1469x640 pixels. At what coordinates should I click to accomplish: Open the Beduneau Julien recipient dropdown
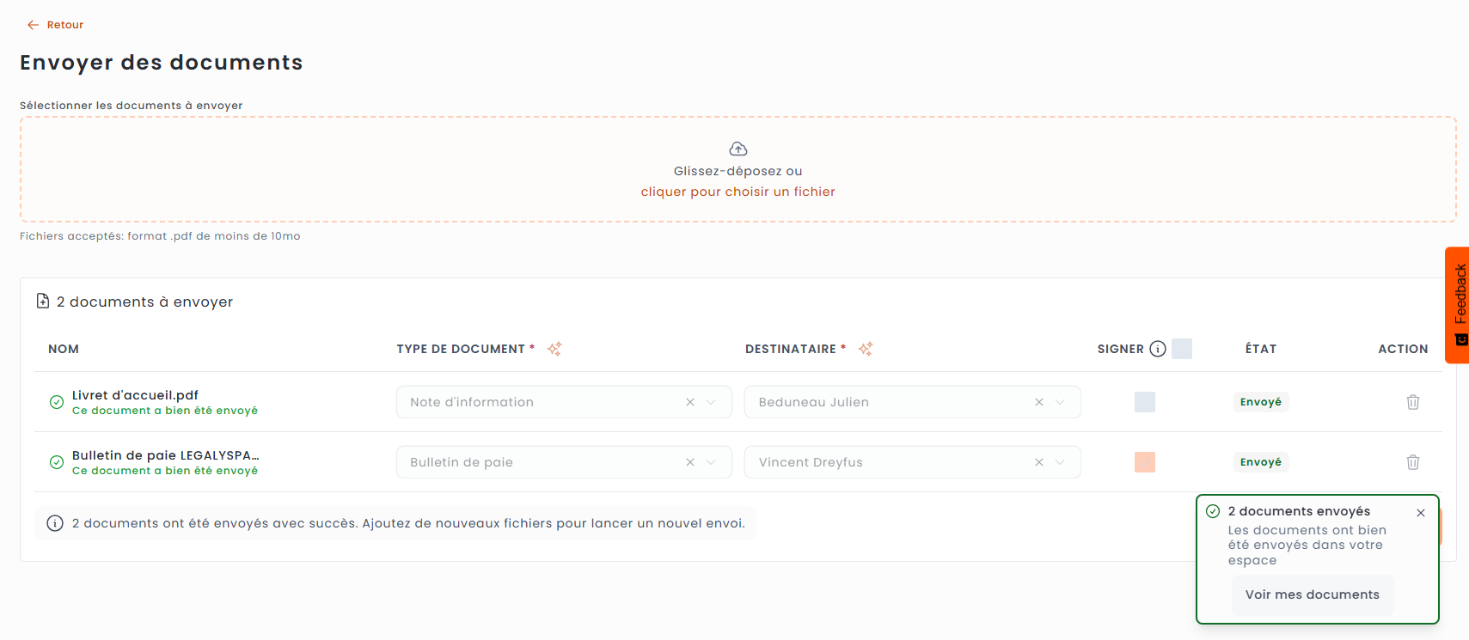click(x=1060, y=402)
